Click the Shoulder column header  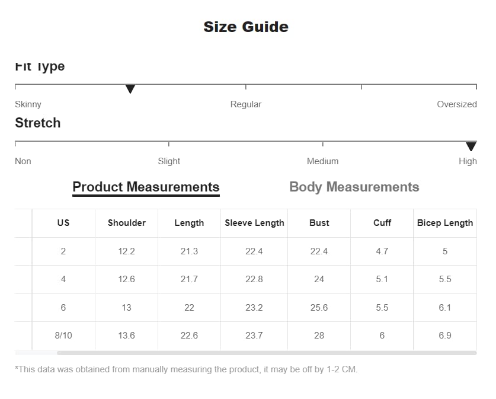pos(127,223)
